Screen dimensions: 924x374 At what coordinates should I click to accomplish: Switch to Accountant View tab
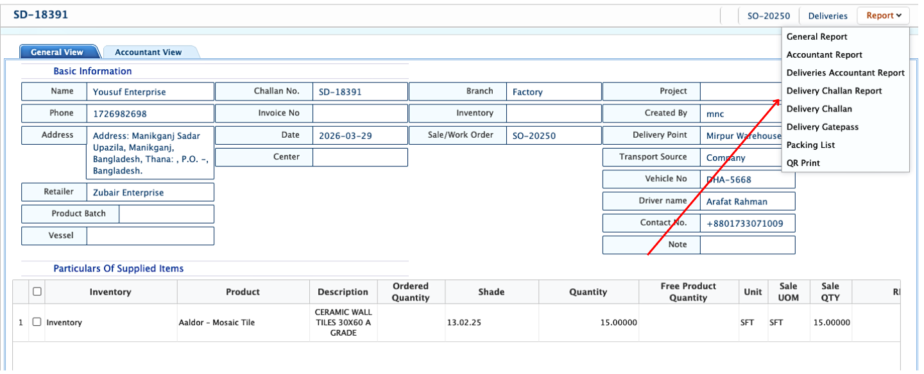click(x=148, y=53)
